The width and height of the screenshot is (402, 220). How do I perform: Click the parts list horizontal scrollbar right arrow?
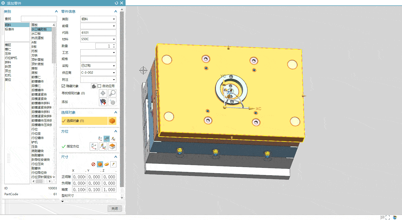tap(50, 181)
